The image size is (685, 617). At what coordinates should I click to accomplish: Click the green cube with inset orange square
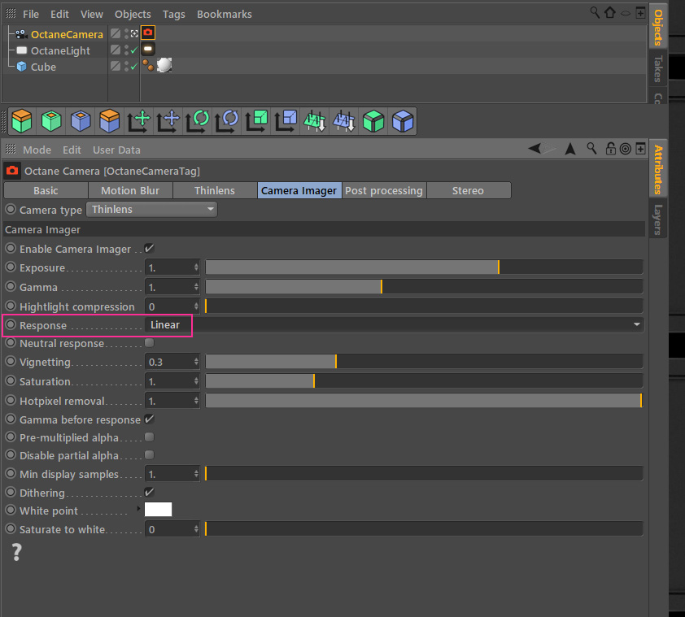click(51, 121)
